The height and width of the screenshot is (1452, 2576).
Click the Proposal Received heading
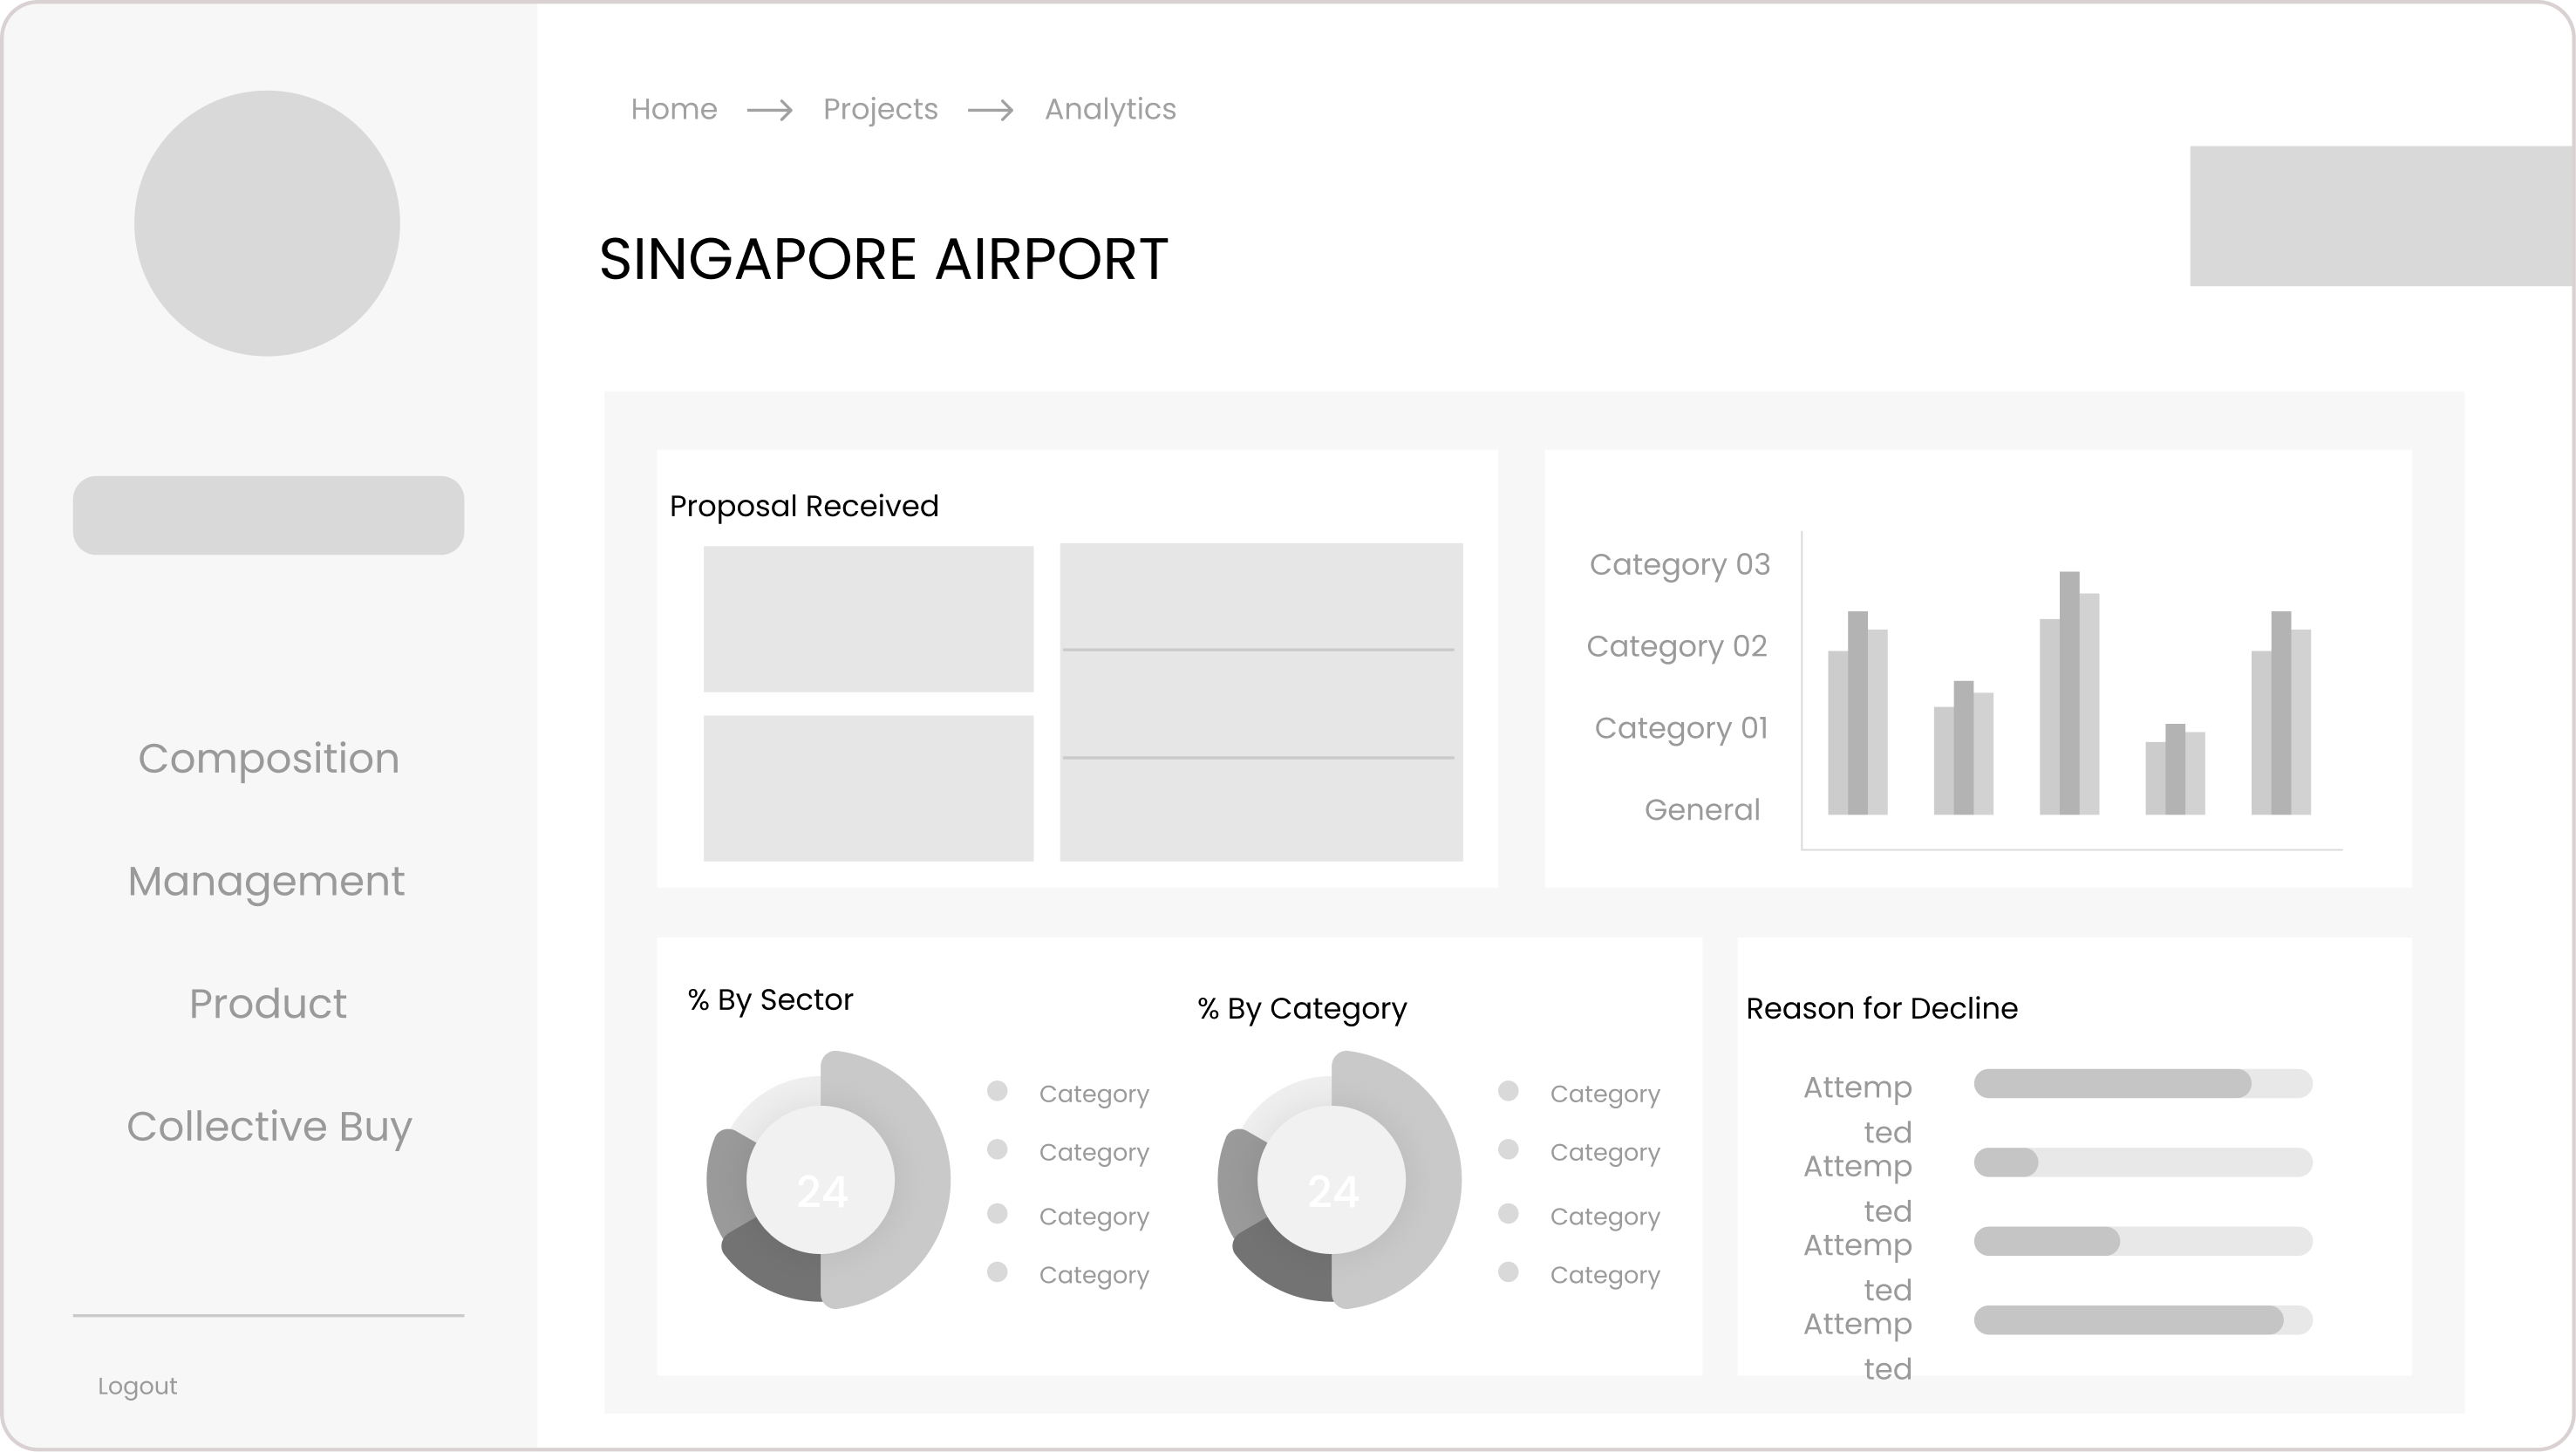pos(804,506)
